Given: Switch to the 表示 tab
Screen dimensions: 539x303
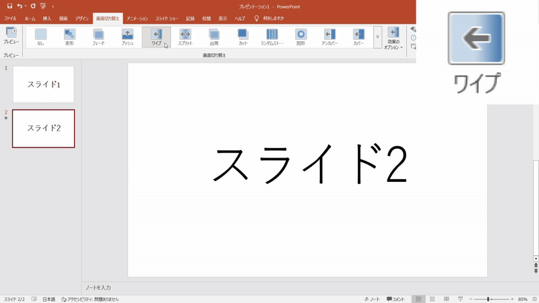Looking at the screenshot, I should (223, 19).
